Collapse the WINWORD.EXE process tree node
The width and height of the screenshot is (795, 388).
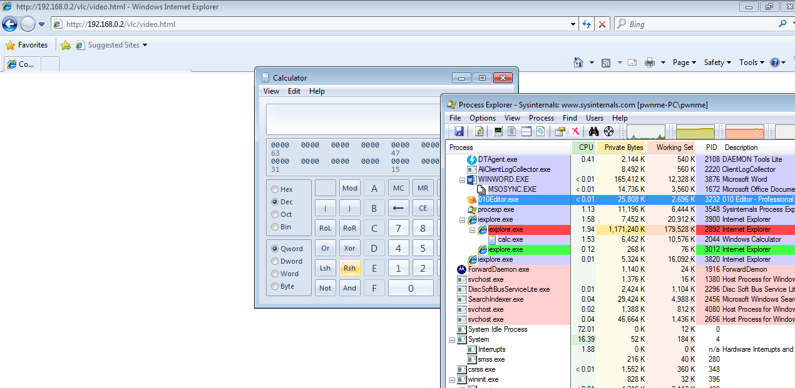tap(463, 179)
